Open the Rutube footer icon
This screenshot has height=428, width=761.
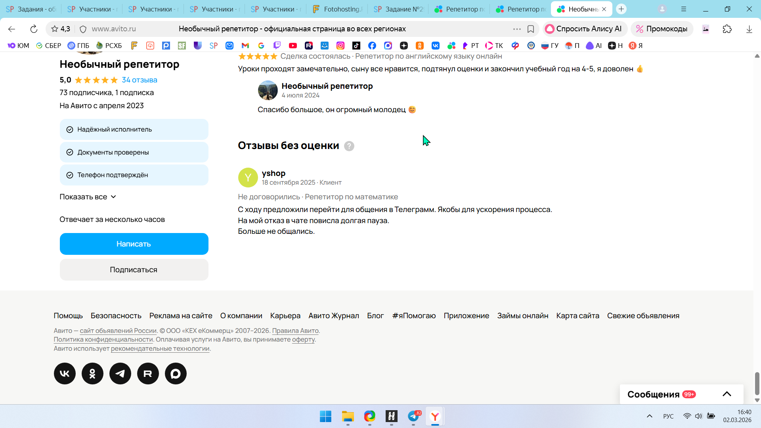pos(148,373)
